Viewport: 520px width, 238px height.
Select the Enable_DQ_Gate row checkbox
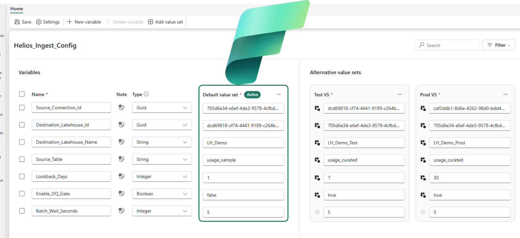(x=22, y=193)
